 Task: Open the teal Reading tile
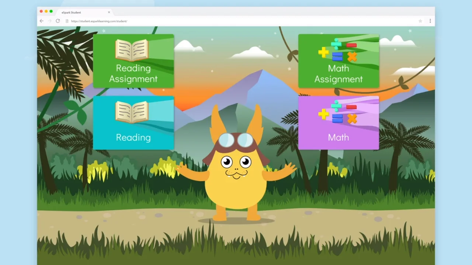(x=133, y=123)
